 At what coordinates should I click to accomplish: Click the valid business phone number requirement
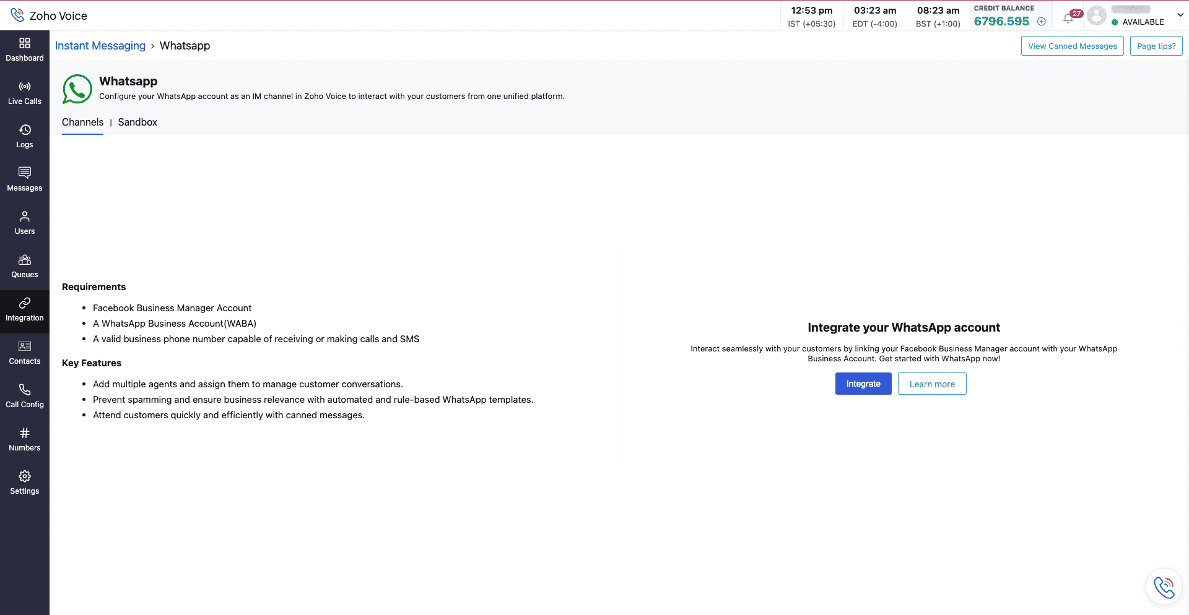[256, 339]
